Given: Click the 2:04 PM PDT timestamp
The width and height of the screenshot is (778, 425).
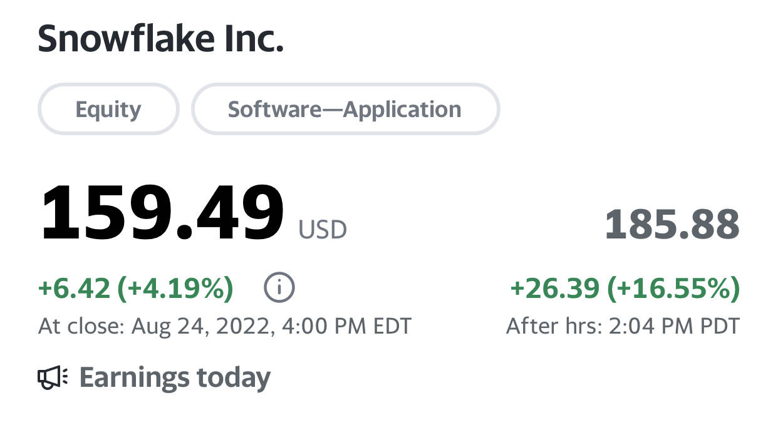Looking at the screenshot, I should [674, 326].
